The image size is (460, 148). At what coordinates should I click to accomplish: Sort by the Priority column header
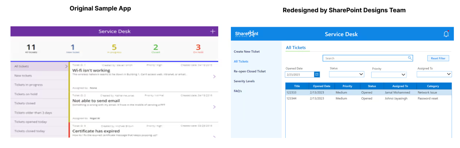347,86
